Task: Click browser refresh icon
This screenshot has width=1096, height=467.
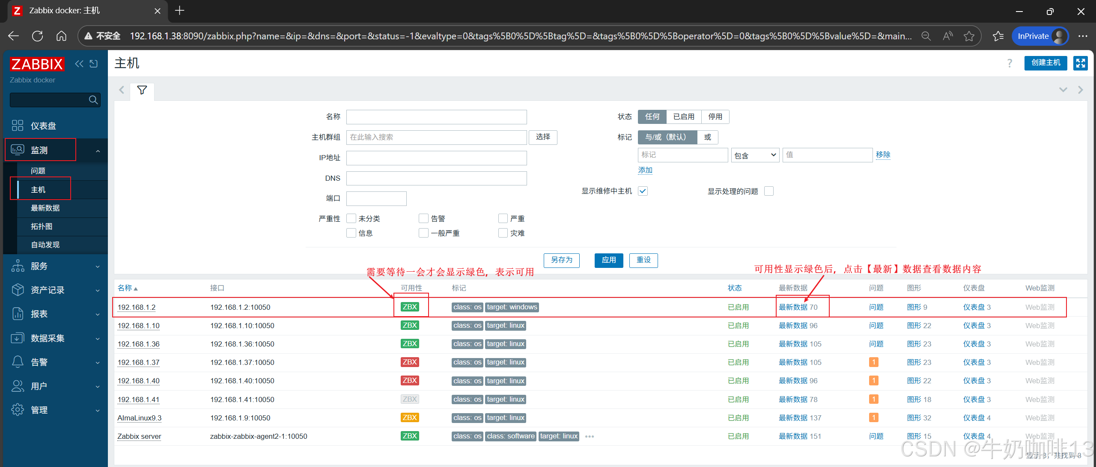Action: pos(38,36)
